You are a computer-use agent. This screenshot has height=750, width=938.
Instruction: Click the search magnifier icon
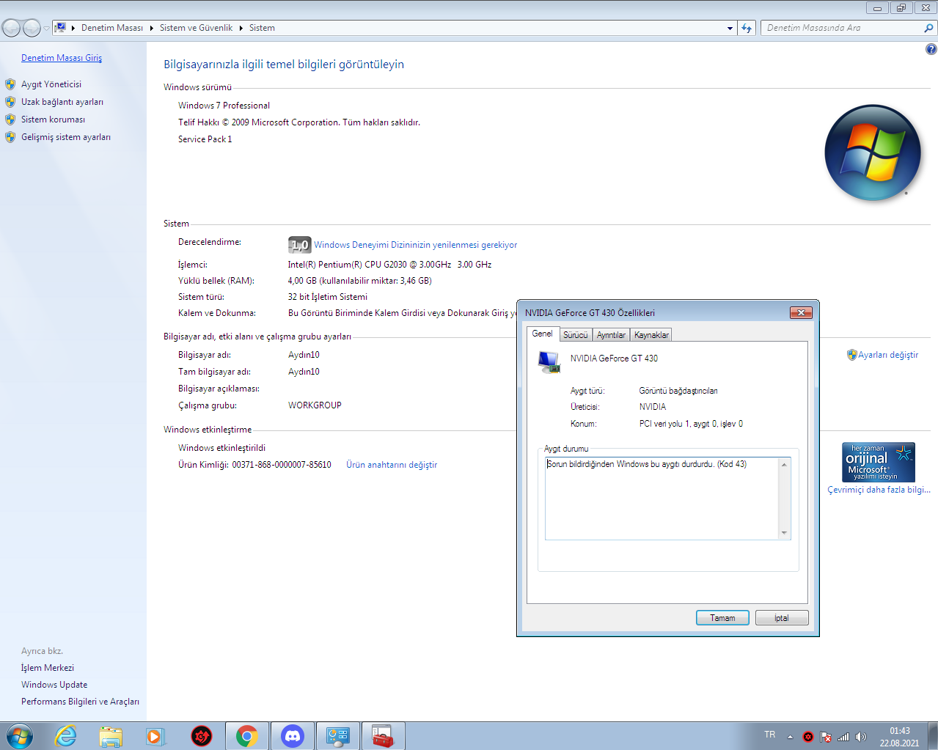(929, 28)
